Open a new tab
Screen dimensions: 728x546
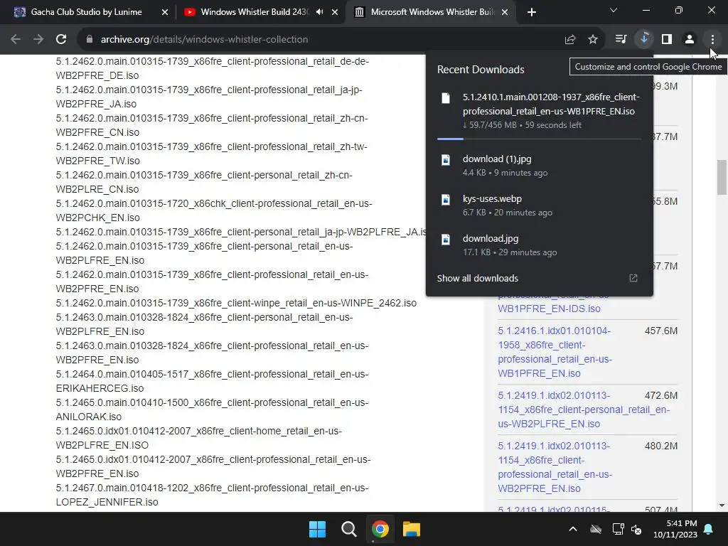(532, 13)
